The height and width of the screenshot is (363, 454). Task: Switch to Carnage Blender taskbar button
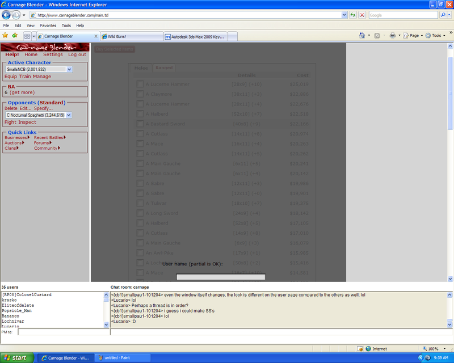coord(66,358)
